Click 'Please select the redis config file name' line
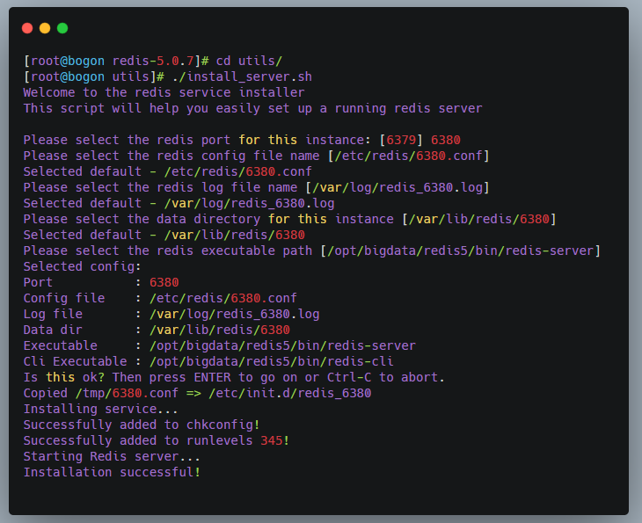Viewport: 642px width, 523px height. click(256, 156)
